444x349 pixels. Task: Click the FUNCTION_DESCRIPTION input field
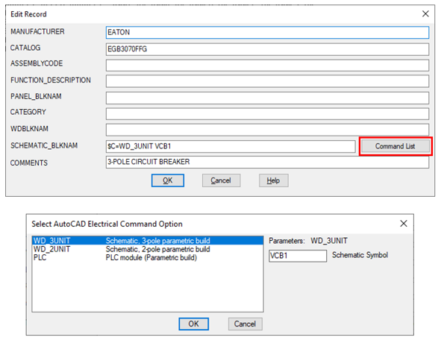click(x=267, y=81)
